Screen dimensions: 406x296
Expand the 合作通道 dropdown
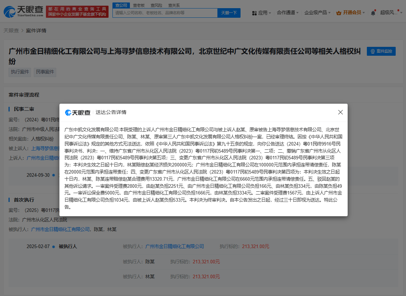click(288, 12)
